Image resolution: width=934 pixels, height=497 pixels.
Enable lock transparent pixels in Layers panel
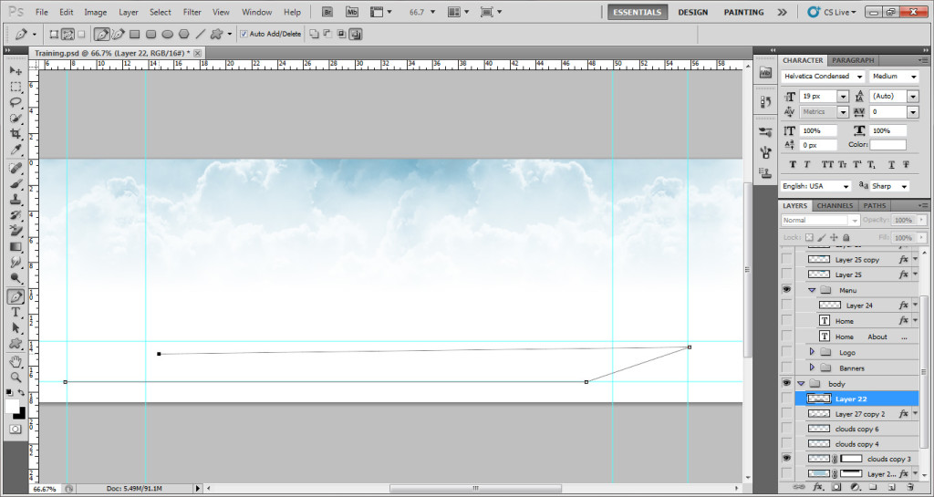tap(809, 237)
